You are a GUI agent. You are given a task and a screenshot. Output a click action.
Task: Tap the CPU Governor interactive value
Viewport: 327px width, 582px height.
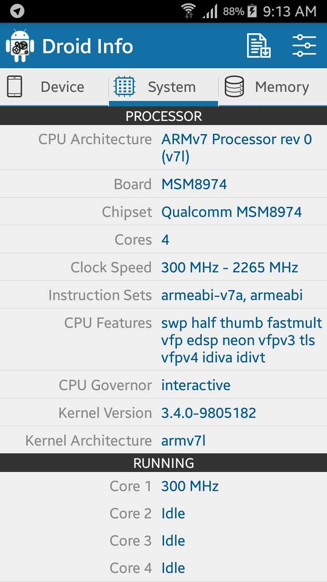tap(196, 385)
